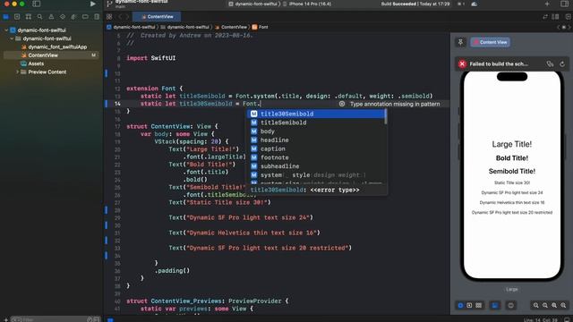Viewport: 573px width, 322px height.
Task: Open the Find navigator magnifier icon
Action: (x=39, y=17)
